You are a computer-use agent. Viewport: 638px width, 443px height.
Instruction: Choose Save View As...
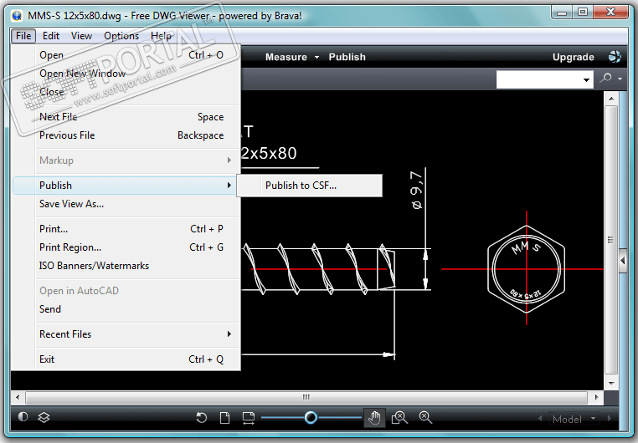pyautogui.click(x=126, y=204)
